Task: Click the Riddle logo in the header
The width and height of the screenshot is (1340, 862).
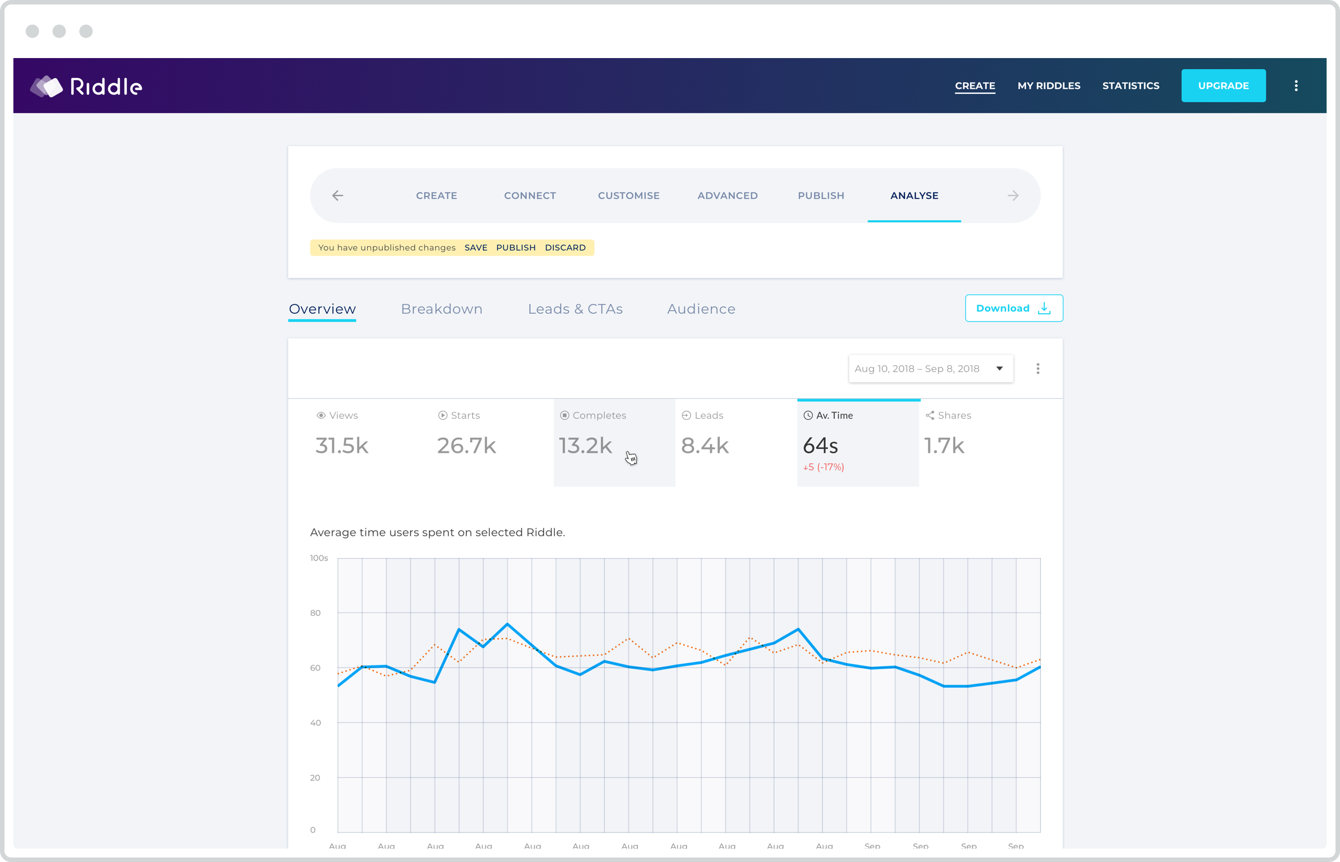Action: (x=86, y=86)
